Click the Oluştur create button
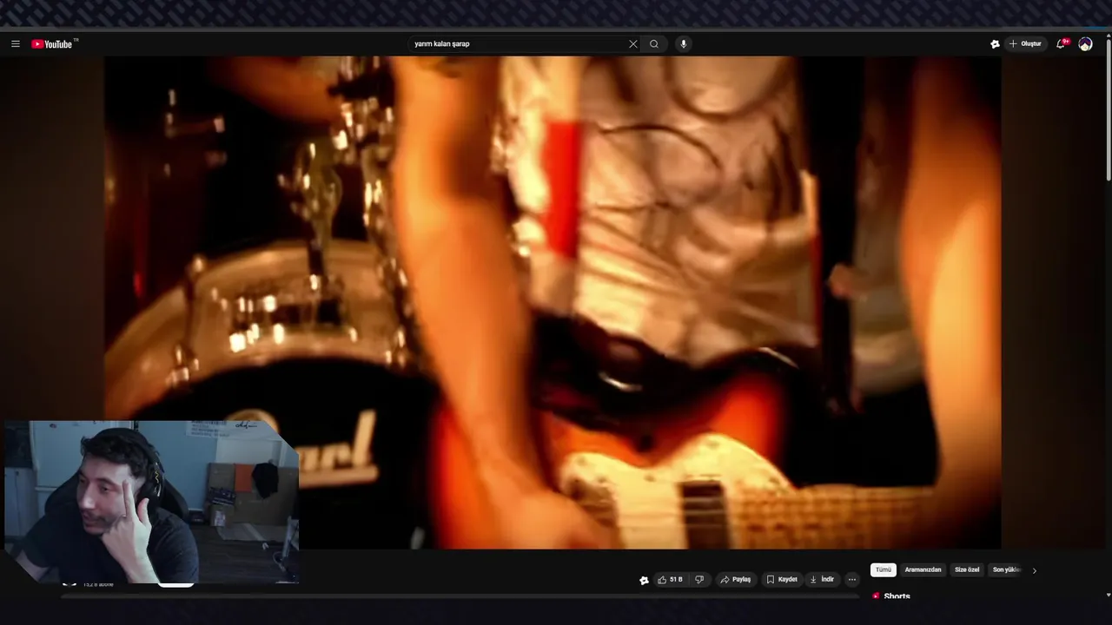This screenshot has width=1112, height=625. coord(1025,44)
